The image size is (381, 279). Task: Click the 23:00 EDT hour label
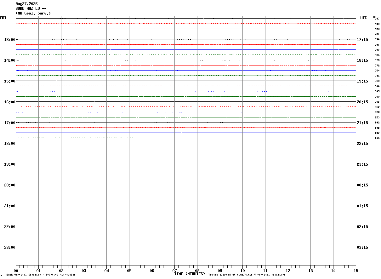pyautogui.click(x=9, y=247)
